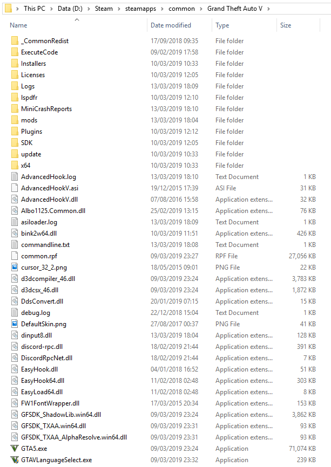Viewport: 331px width, 467px height.
Task: Select d3dcompiler_46.dll file name
Action: click(48, 278)
